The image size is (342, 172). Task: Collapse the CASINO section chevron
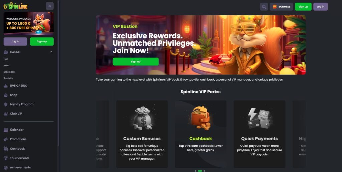(51, 52)
